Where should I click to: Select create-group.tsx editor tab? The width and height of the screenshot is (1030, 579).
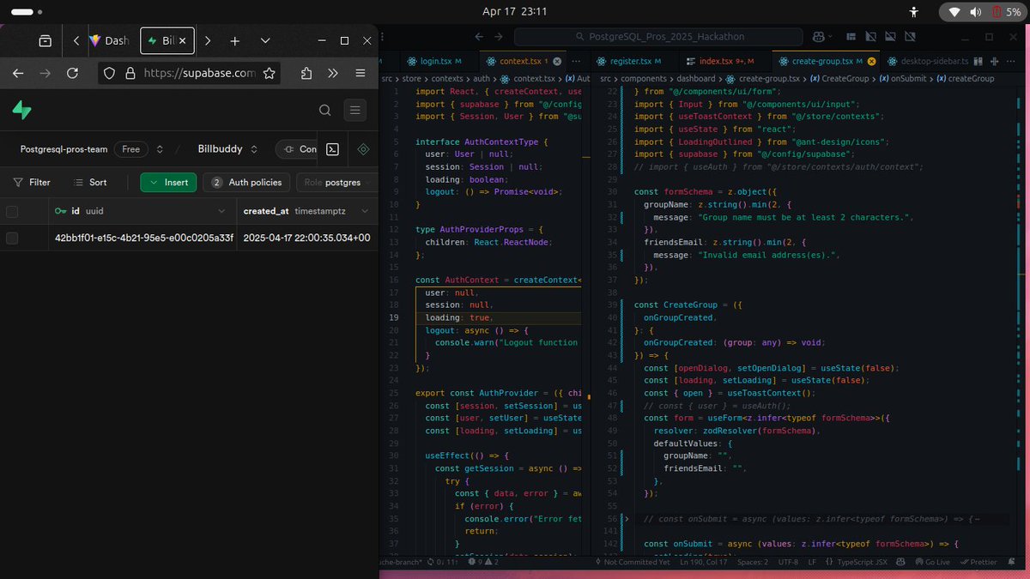pos(827,62)
